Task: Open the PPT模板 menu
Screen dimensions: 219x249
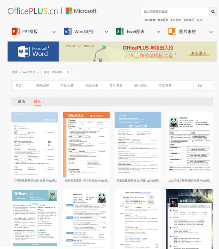Action: click(30, 31)
